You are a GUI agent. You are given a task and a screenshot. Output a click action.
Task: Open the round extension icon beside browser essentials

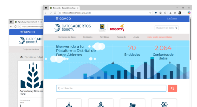coord(160,13)
